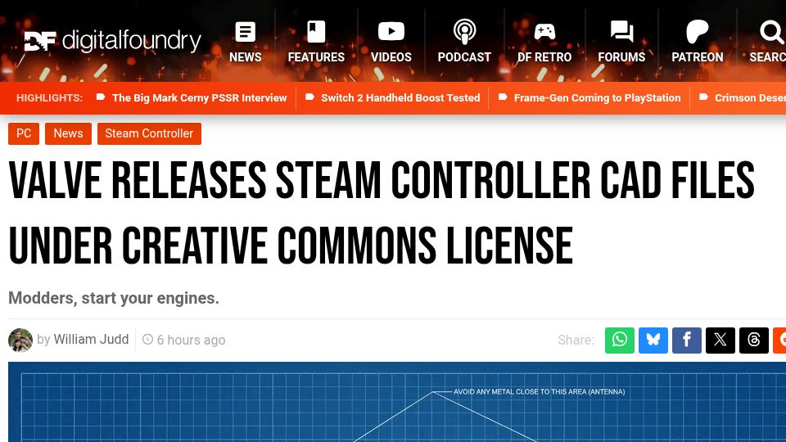This screenshot has height=442, width=786.
Task: Click the Search magnifier icon
Action: [x=771, y=32]
